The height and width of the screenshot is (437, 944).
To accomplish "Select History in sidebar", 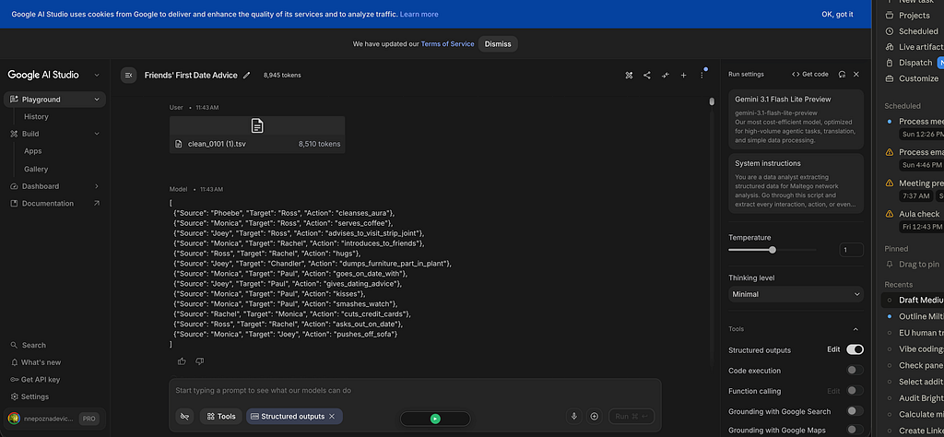I will click(36, 117).
